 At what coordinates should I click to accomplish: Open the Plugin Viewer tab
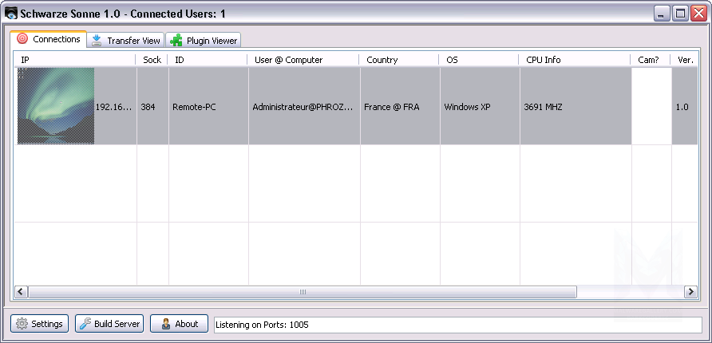[x=203, y=40]
